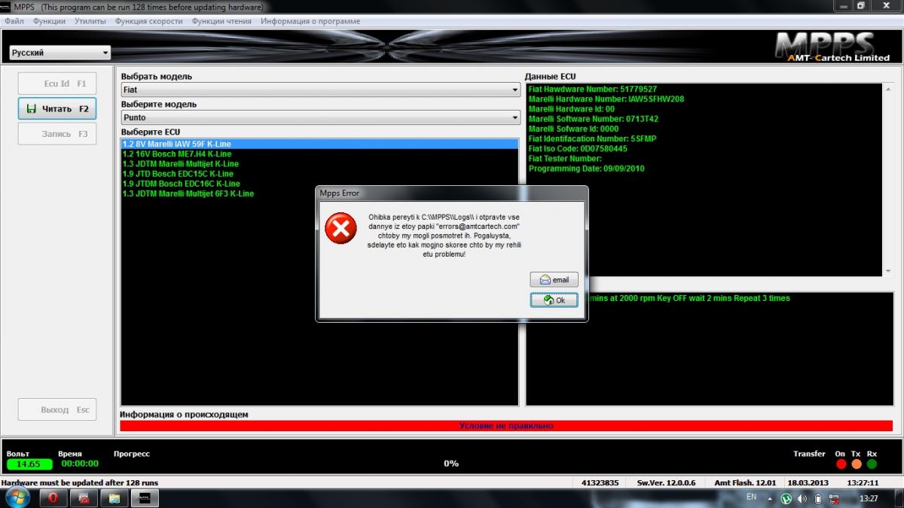Viewport: 904px width, 508px height.
Task: Open the Функция скорости menu
Action: pyautogui.click(x=148, y=21)
